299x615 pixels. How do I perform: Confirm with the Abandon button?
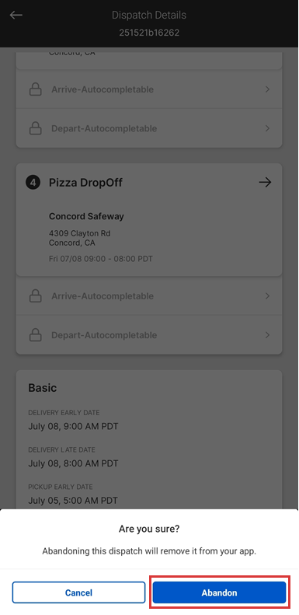point(220,592)
